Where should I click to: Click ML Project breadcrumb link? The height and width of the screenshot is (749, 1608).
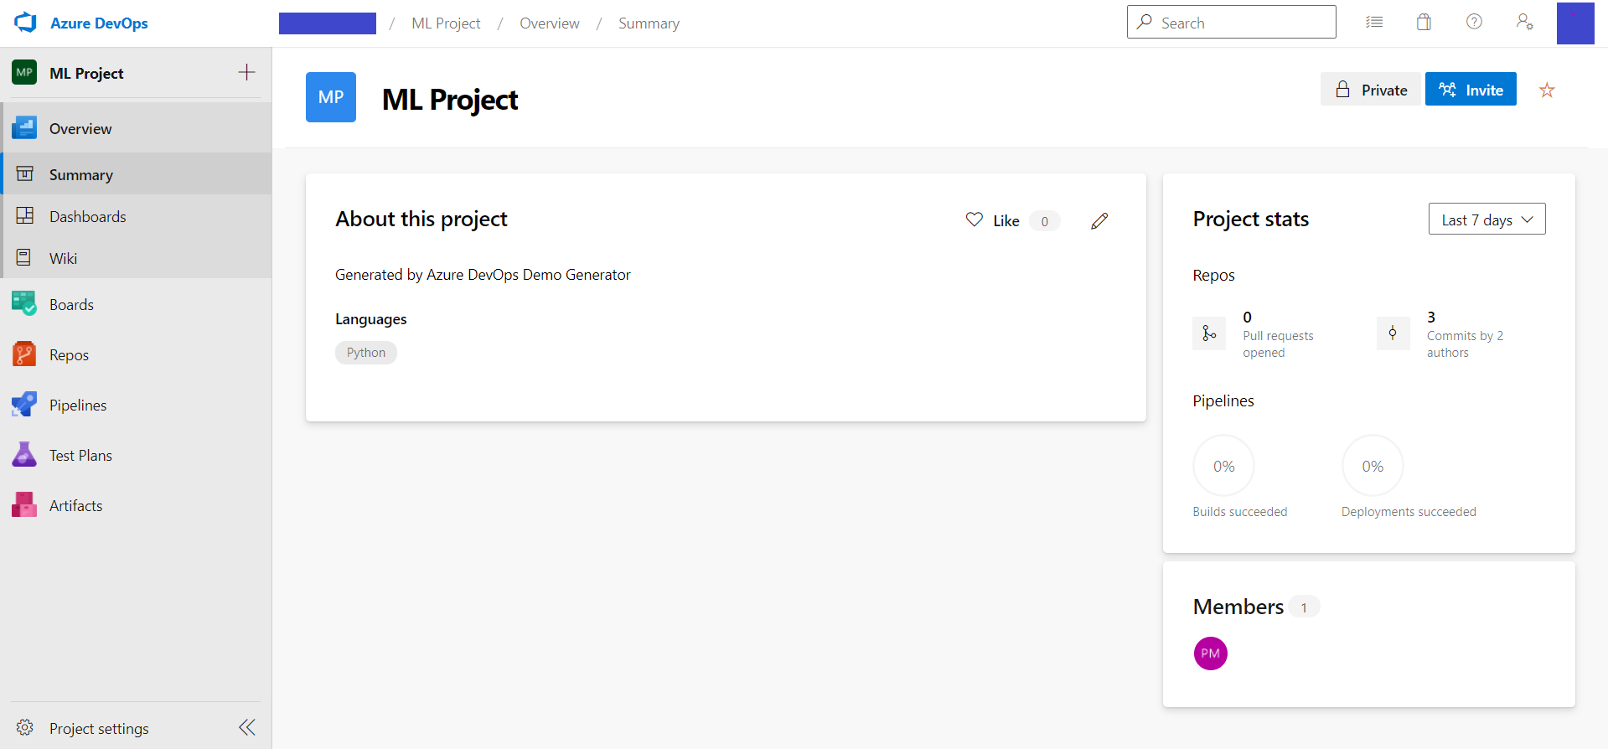(446, 23)
